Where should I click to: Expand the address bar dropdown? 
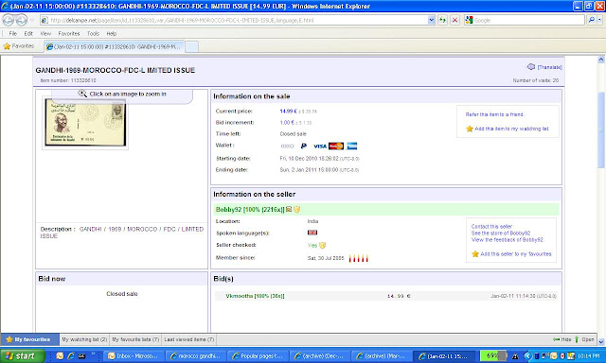pyautogui.click(x=432, y=20)
